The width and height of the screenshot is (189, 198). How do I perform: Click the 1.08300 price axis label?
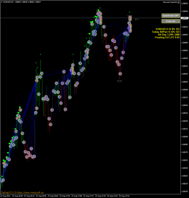(185, 137)
